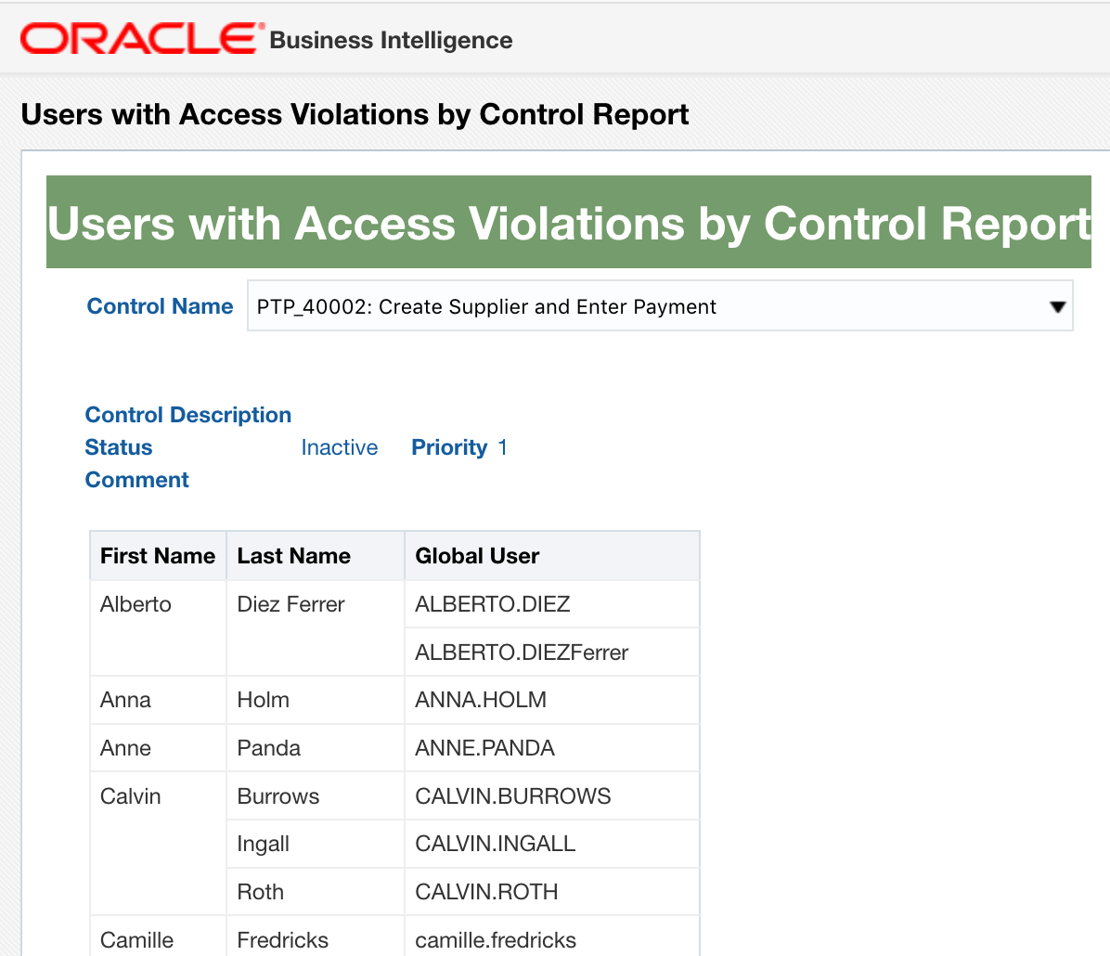Click the green report title banner
This screenshot has height=956, width=1110.
(x=569, y=223)
